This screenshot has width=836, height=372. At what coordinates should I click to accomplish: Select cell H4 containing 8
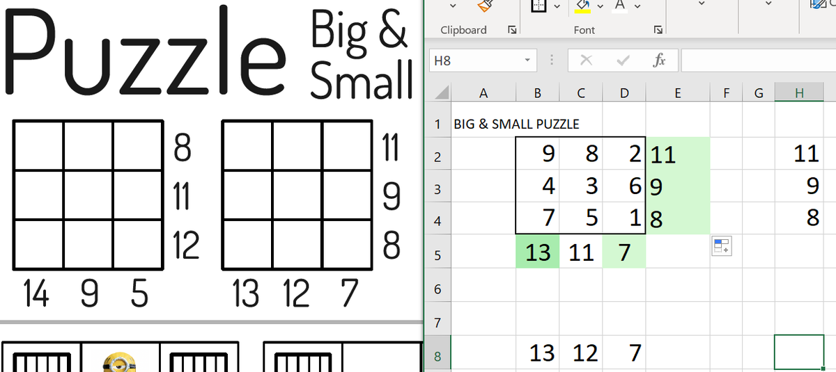799,218
